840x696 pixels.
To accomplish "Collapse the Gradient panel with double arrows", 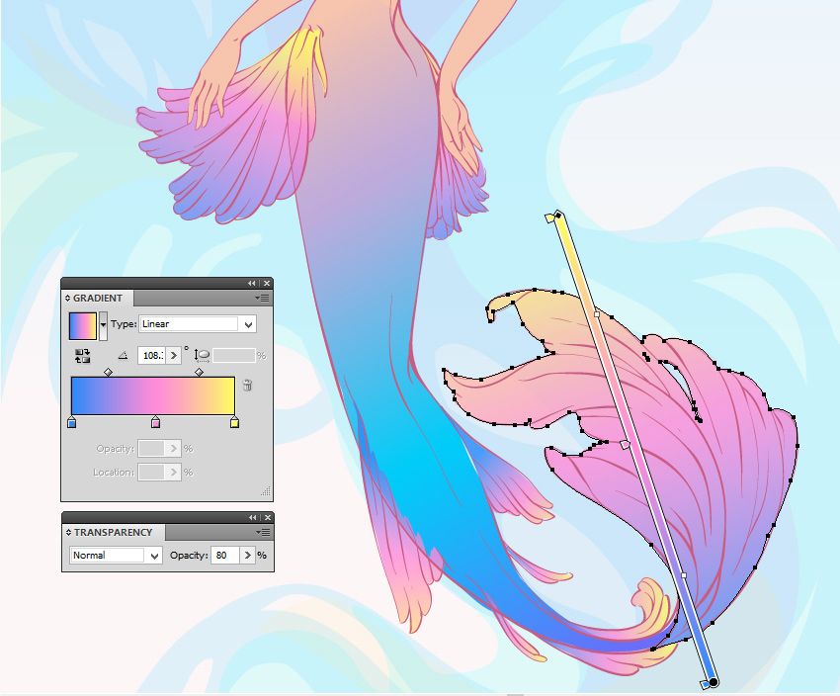I will pos(252,284).
